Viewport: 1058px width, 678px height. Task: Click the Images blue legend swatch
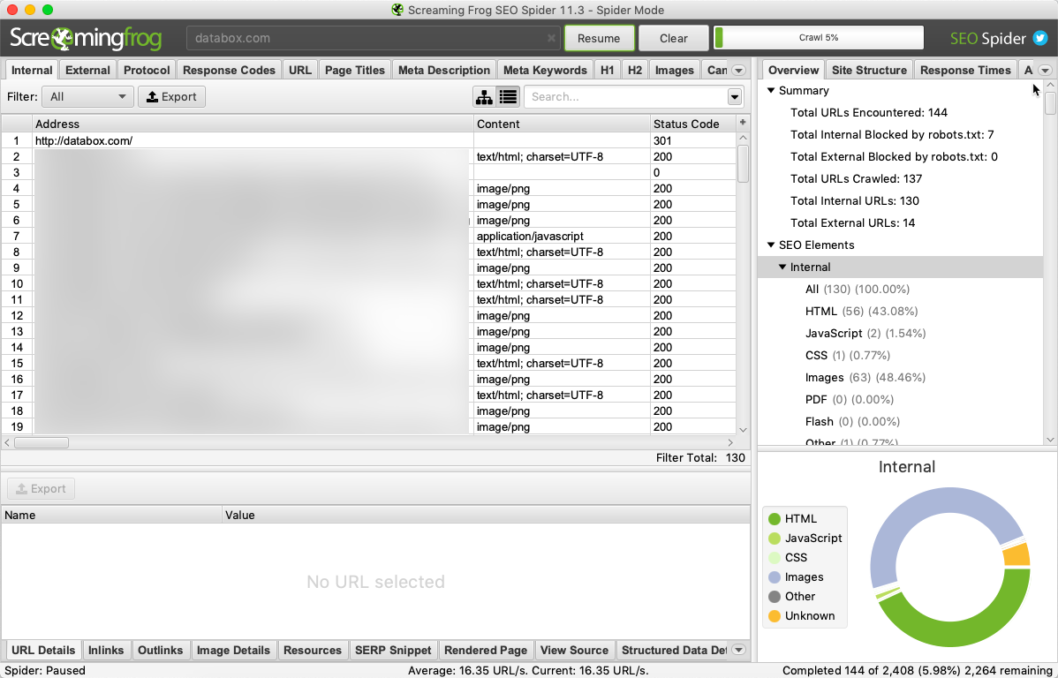[775, 577]
